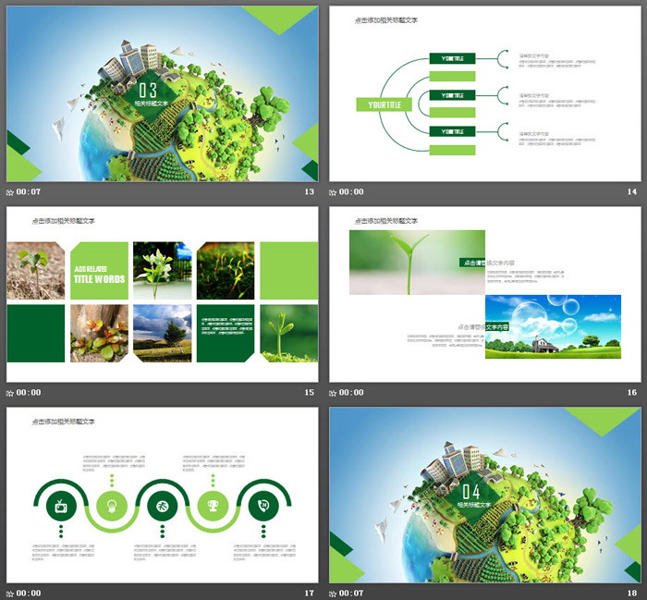Viewport: 647px width, 600px height.
Task: Click the slide number 16 label
Action: (632, 393)
